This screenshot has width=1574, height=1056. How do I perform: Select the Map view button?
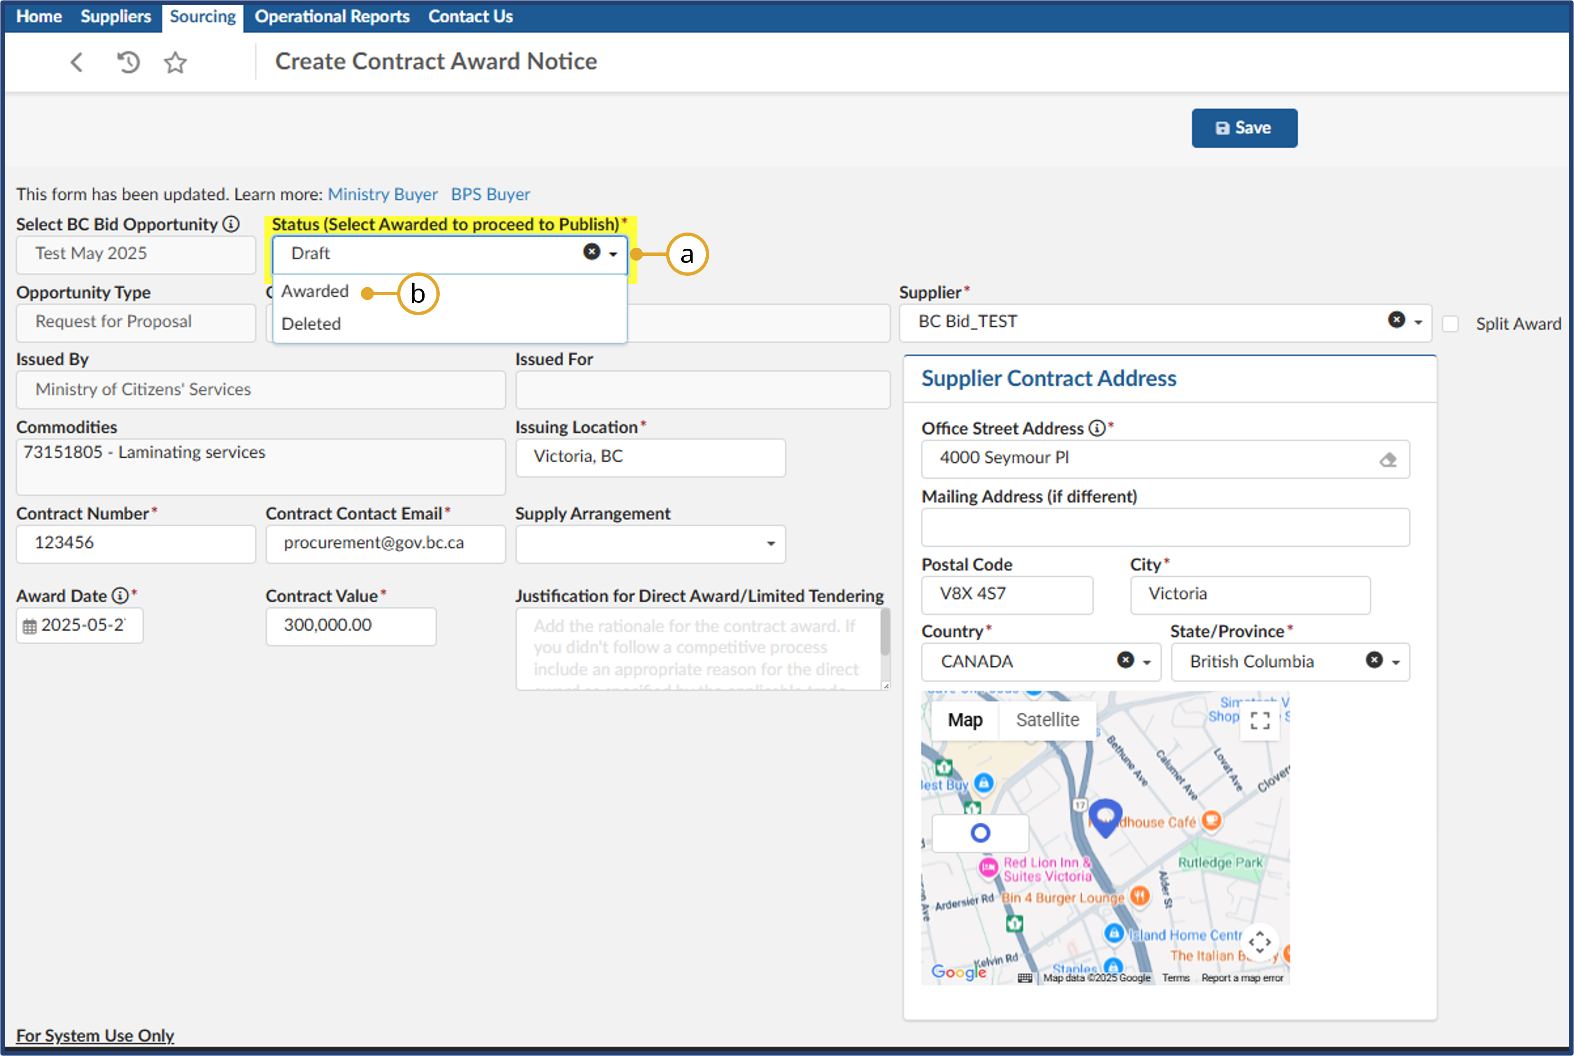tap(965, 720)
